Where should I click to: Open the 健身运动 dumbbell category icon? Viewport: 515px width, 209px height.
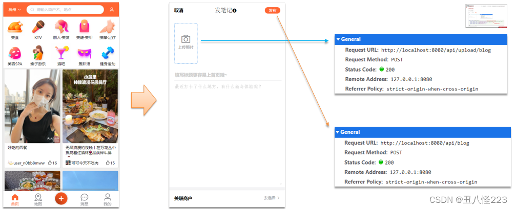(x=108, y=53)
